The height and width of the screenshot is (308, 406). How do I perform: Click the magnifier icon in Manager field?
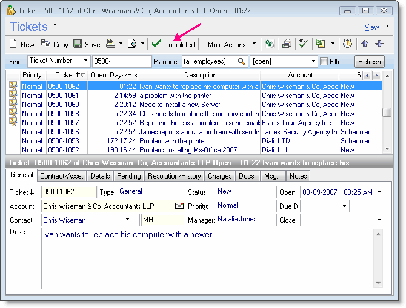click(242, 62)
